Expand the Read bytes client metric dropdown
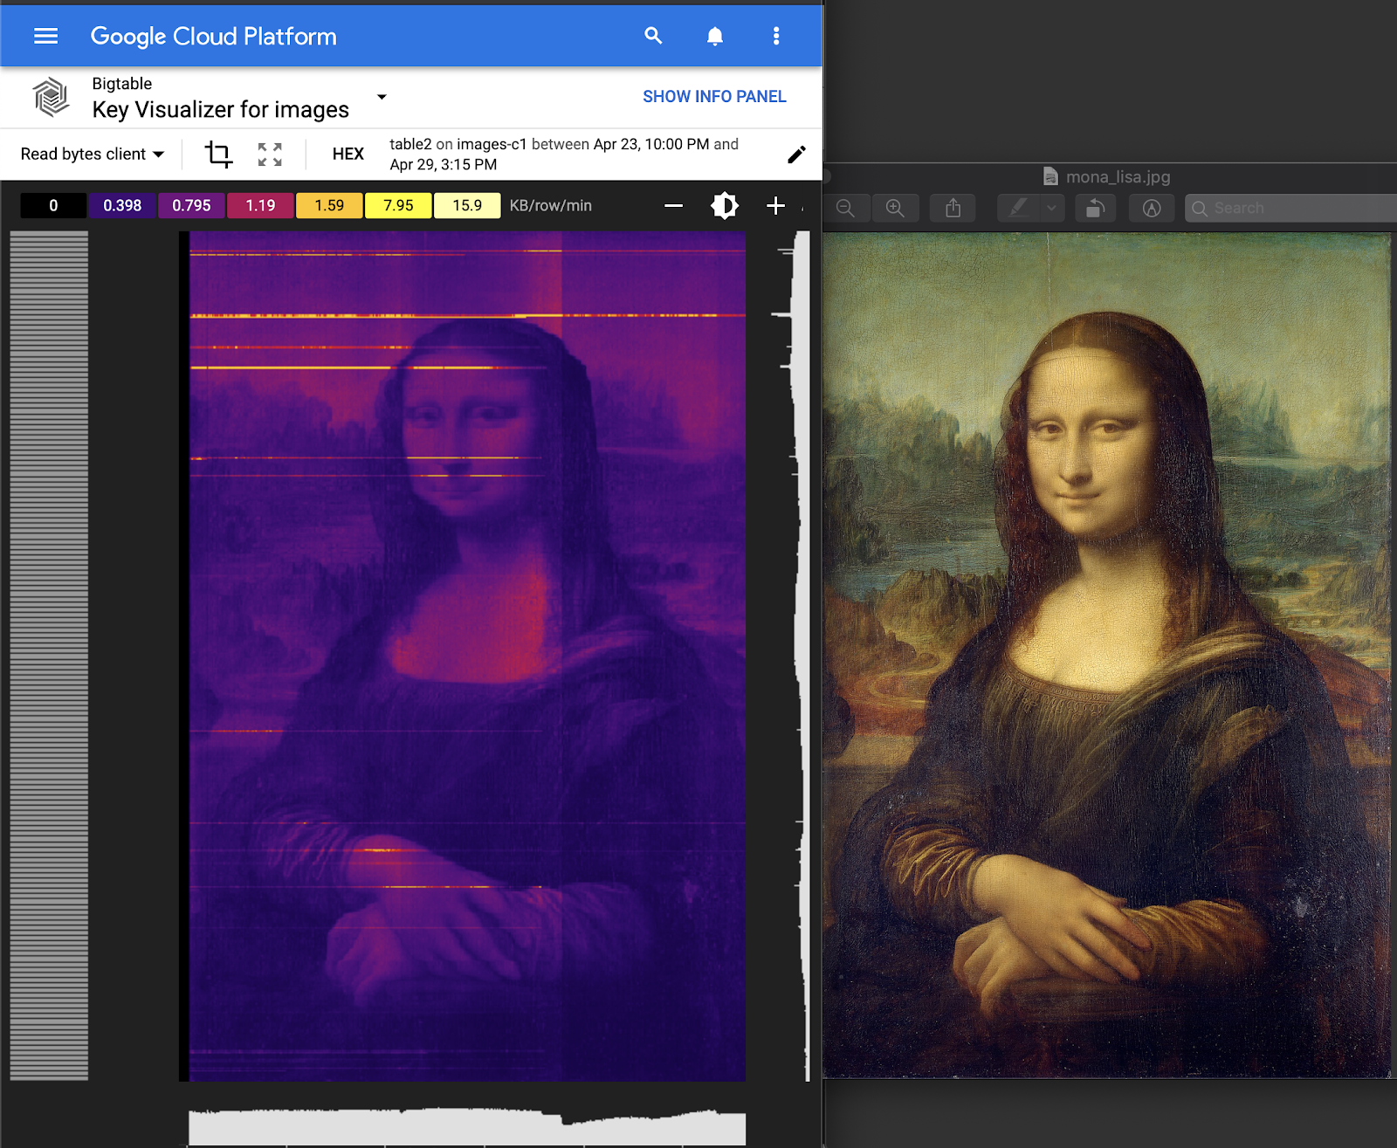Image resolution: width=1397 pixels, height=1148 pixels. [92, 155]
